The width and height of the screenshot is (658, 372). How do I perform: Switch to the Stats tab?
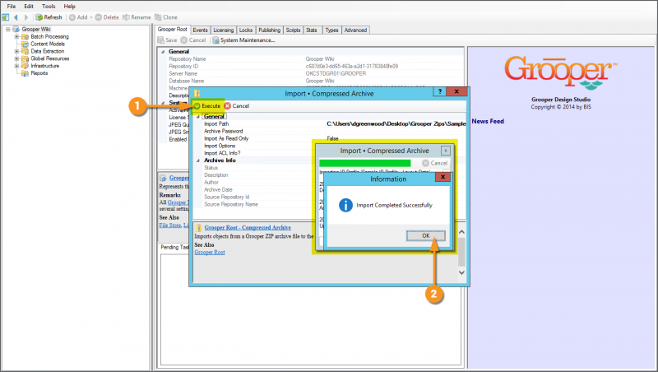tap(312, 30)
